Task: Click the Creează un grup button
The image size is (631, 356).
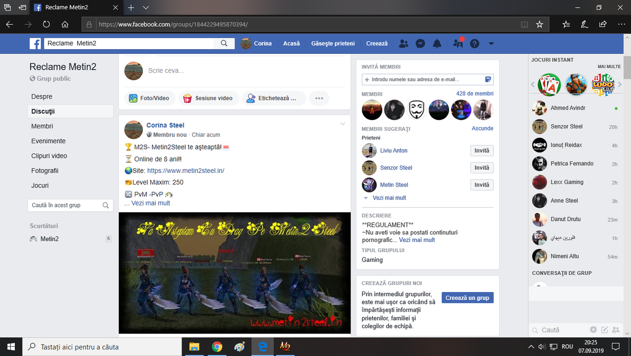Action: pos(467,297)
